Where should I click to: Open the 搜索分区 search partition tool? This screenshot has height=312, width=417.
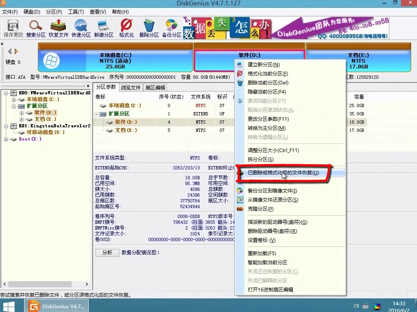pyautogui.click(x=36, y=28)
